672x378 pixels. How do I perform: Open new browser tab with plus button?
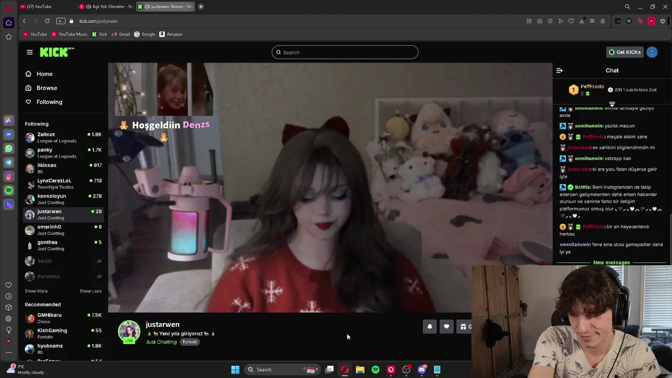[x=201, y=7]
